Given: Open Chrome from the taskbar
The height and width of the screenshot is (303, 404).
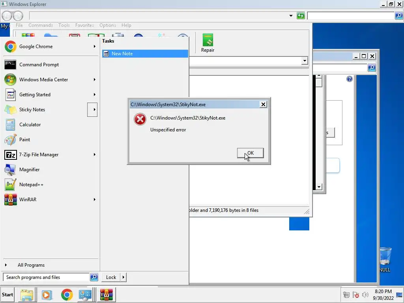Looking at the screenshot, I should [67, 295].
